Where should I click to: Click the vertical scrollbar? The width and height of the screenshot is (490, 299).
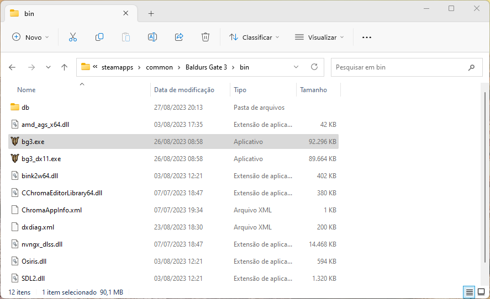click(484, 177)
